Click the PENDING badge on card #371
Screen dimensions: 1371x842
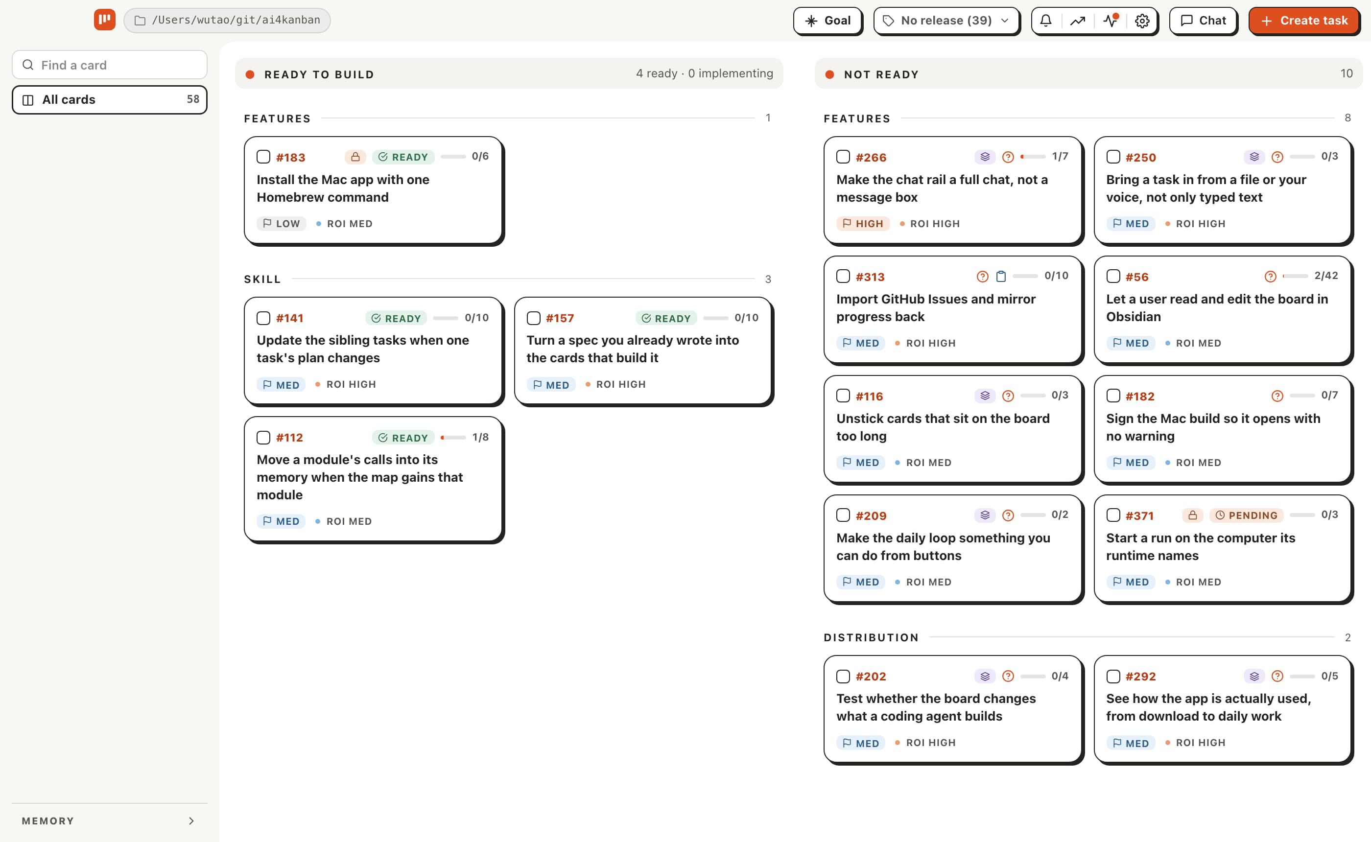[1246, 515]
